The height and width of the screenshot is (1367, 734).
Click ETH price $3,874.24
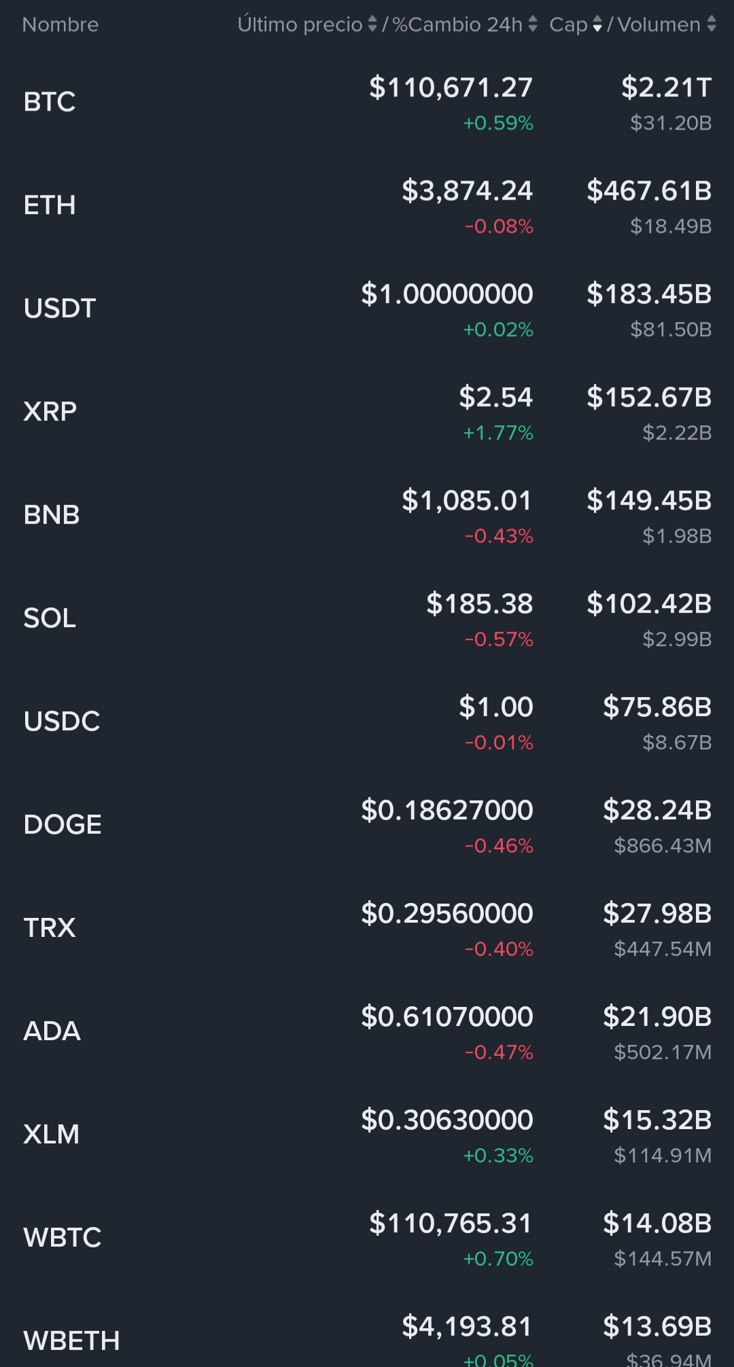(x=467, y=191)
